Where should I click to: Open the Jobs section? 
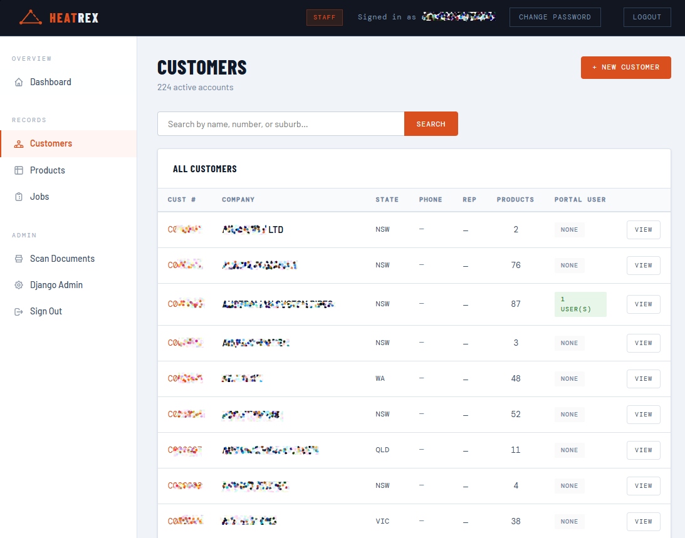[68, 197]
